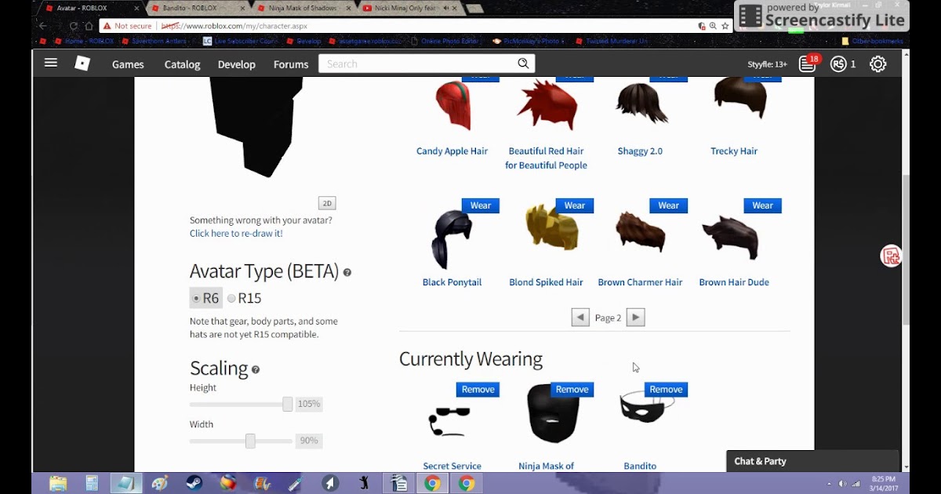
Task: Click the help icon beside Scaling
Action: click(x=256, y=370)
